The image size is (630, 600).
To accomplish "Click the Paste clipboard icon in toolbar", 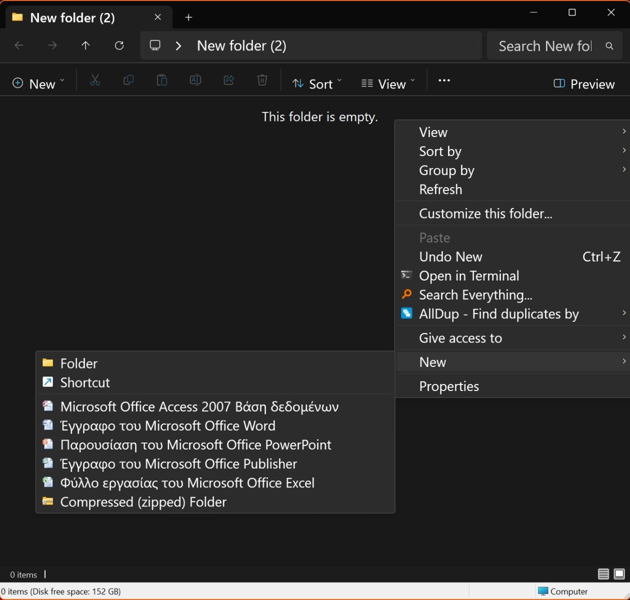I will 161,80.
